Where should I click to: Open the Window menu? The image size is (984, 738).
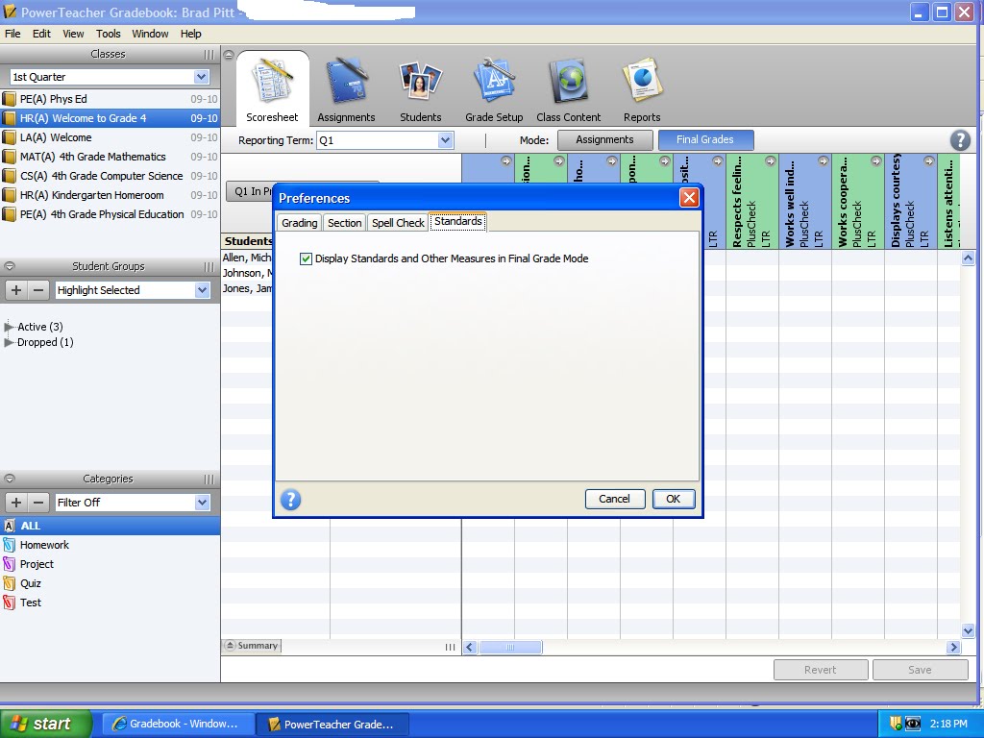click(x=150, y=34)
